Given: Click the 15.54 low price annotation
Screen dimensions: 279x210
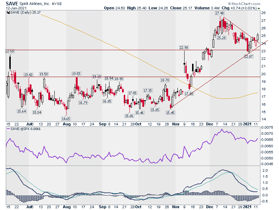Looking at the screenshot, I should pos(37,112).
